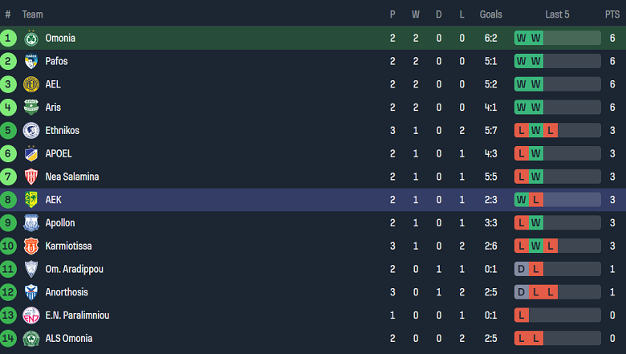Open the Ethnikos team link
The width and height of the screenshot is (626, 354).
point(62,131)
